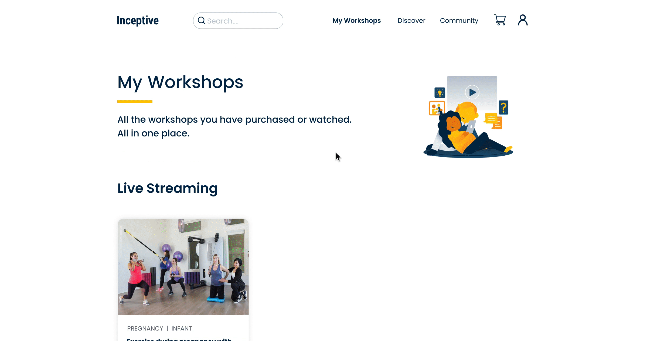Open the My Workshops nav item
Screen dimensions: 647x341
(x=356, y=21)
